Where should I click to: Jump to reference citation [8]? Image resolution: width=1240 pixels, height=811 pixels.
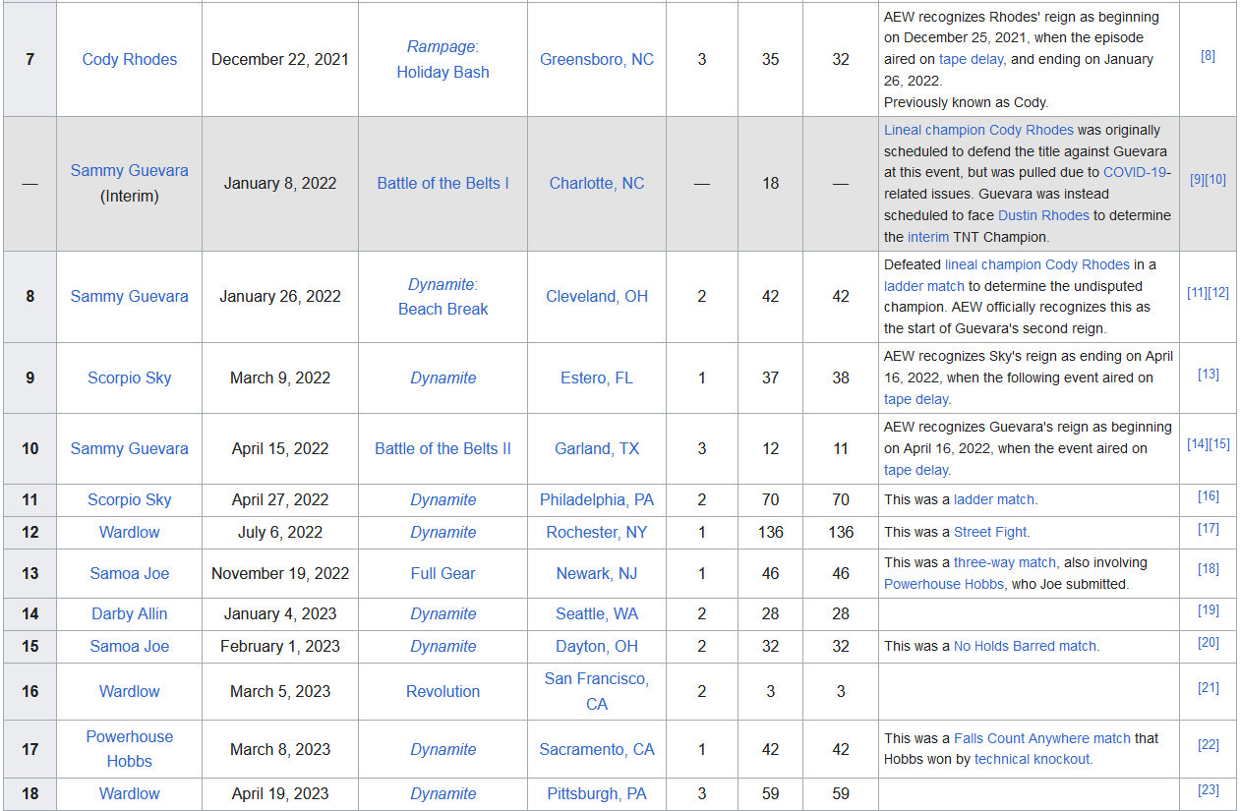[x=1208, y=56]
